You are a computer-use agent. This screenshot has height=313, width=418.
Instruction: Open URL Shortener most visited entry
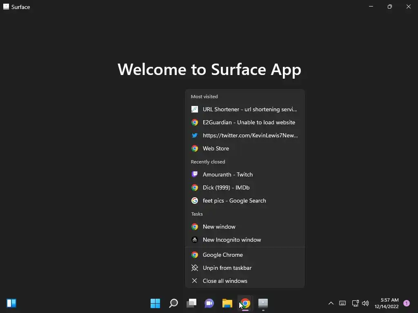tap(245, 109)
